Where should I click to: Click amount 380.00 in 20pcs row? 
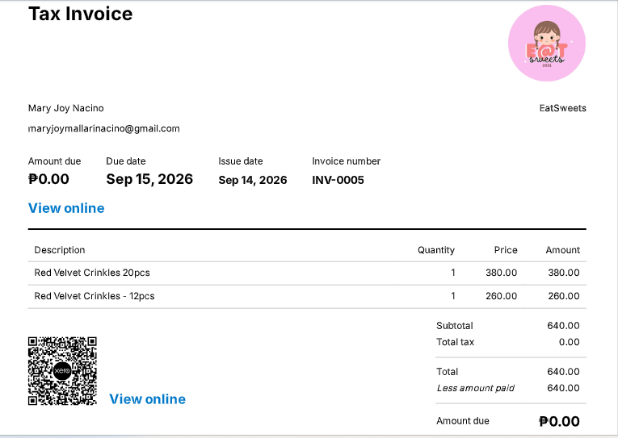[564, 273]
